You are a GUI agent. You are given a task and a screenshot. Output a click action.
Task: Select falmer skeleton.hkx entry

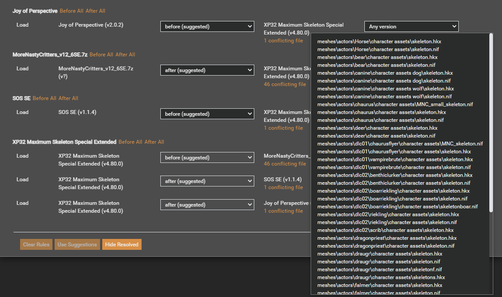[x=380, y=285]
